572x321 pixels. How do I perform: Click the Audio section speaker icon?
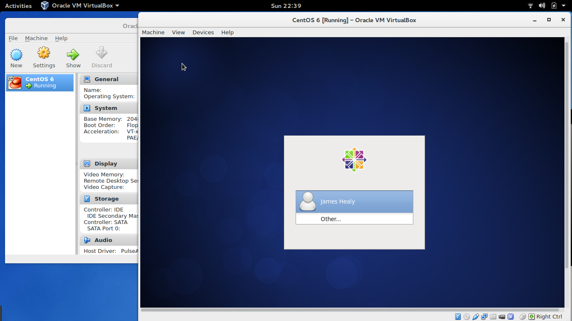[87, 240]
